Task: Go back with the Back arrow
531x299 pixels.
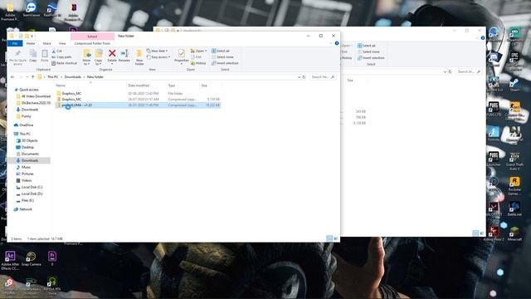Action: (x=12, y=77)
